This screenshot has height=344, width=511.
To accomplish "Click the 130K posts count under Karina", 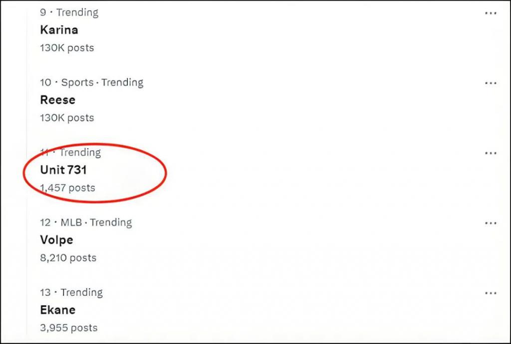I will click(67, 48).
